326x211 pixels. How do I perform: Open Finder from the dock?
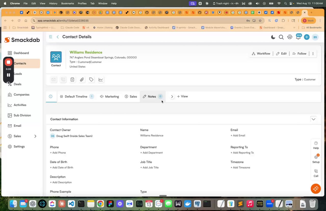tap(13, 204)
